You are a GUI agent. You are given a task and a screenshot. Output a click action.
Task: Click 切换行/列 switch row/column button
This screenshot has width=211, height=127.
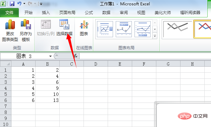point(46,28)
